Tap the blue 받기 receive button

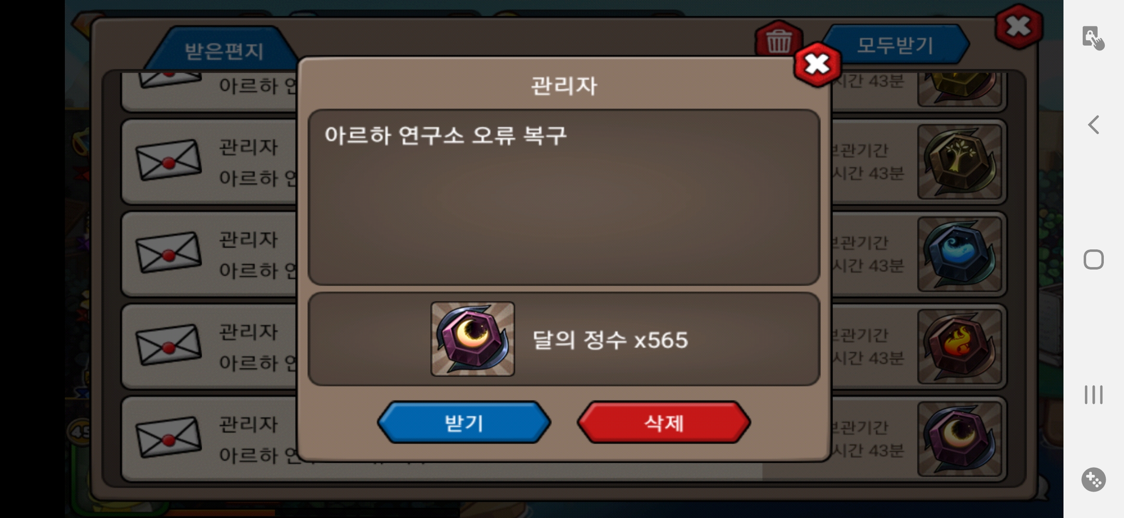tap(464, 423)
